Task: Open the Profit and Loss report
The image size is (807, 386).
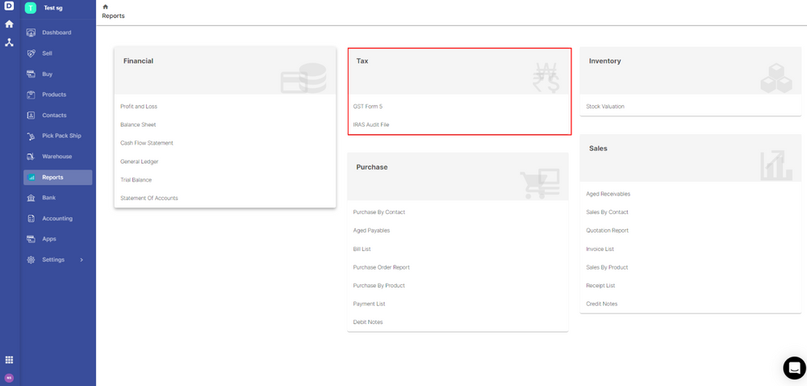Action: (x=139, y=107)
